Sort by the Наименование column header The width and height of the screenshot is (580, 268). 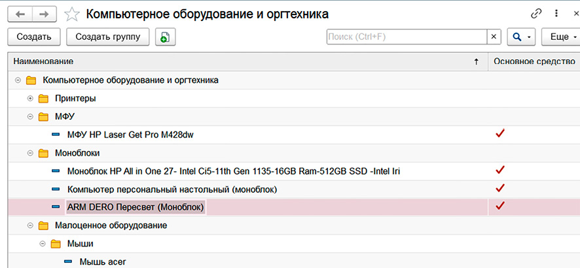click(x=242, y=61)
